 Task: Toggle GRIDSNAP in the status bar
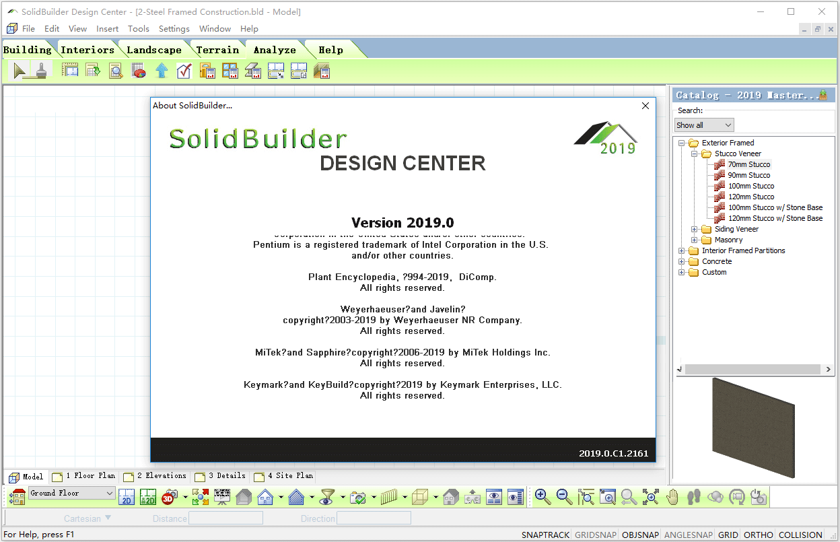(x=596, y=535)
